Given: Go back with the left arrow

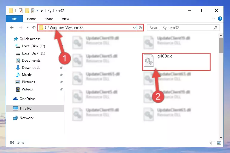Looking at the screenshot, I should 12,28.
